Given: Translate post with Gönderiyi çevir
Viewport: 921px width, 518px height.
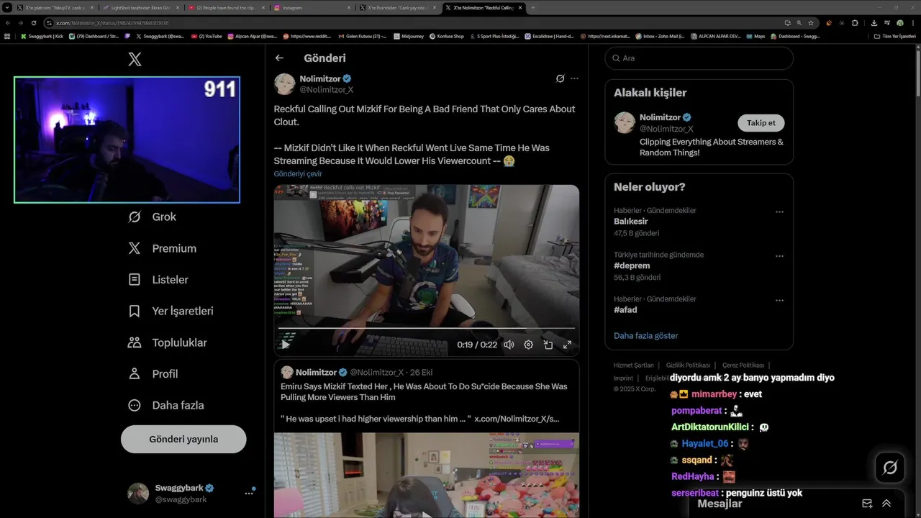Looking at the screenshot, I should (298, 174).
